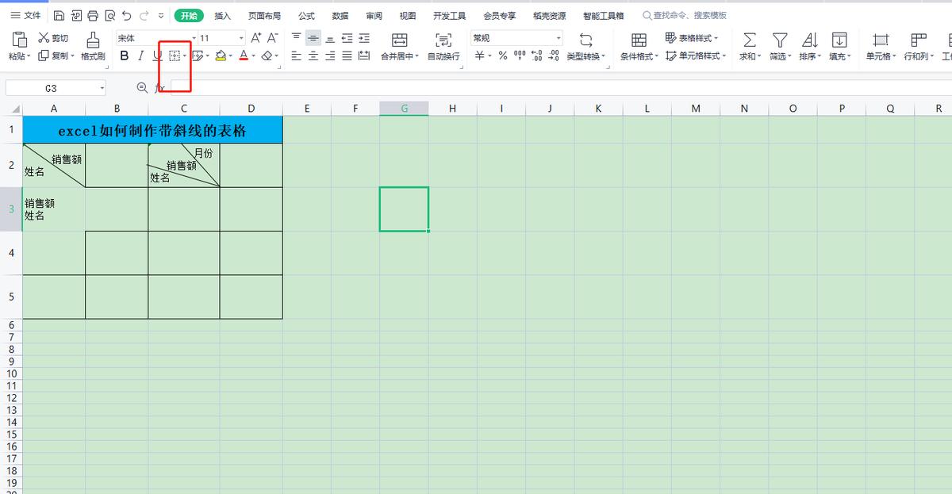Screen dimensions: 952x494
Task: Click the Merge and Center (合并居中) icon
Action: point(399,40)
